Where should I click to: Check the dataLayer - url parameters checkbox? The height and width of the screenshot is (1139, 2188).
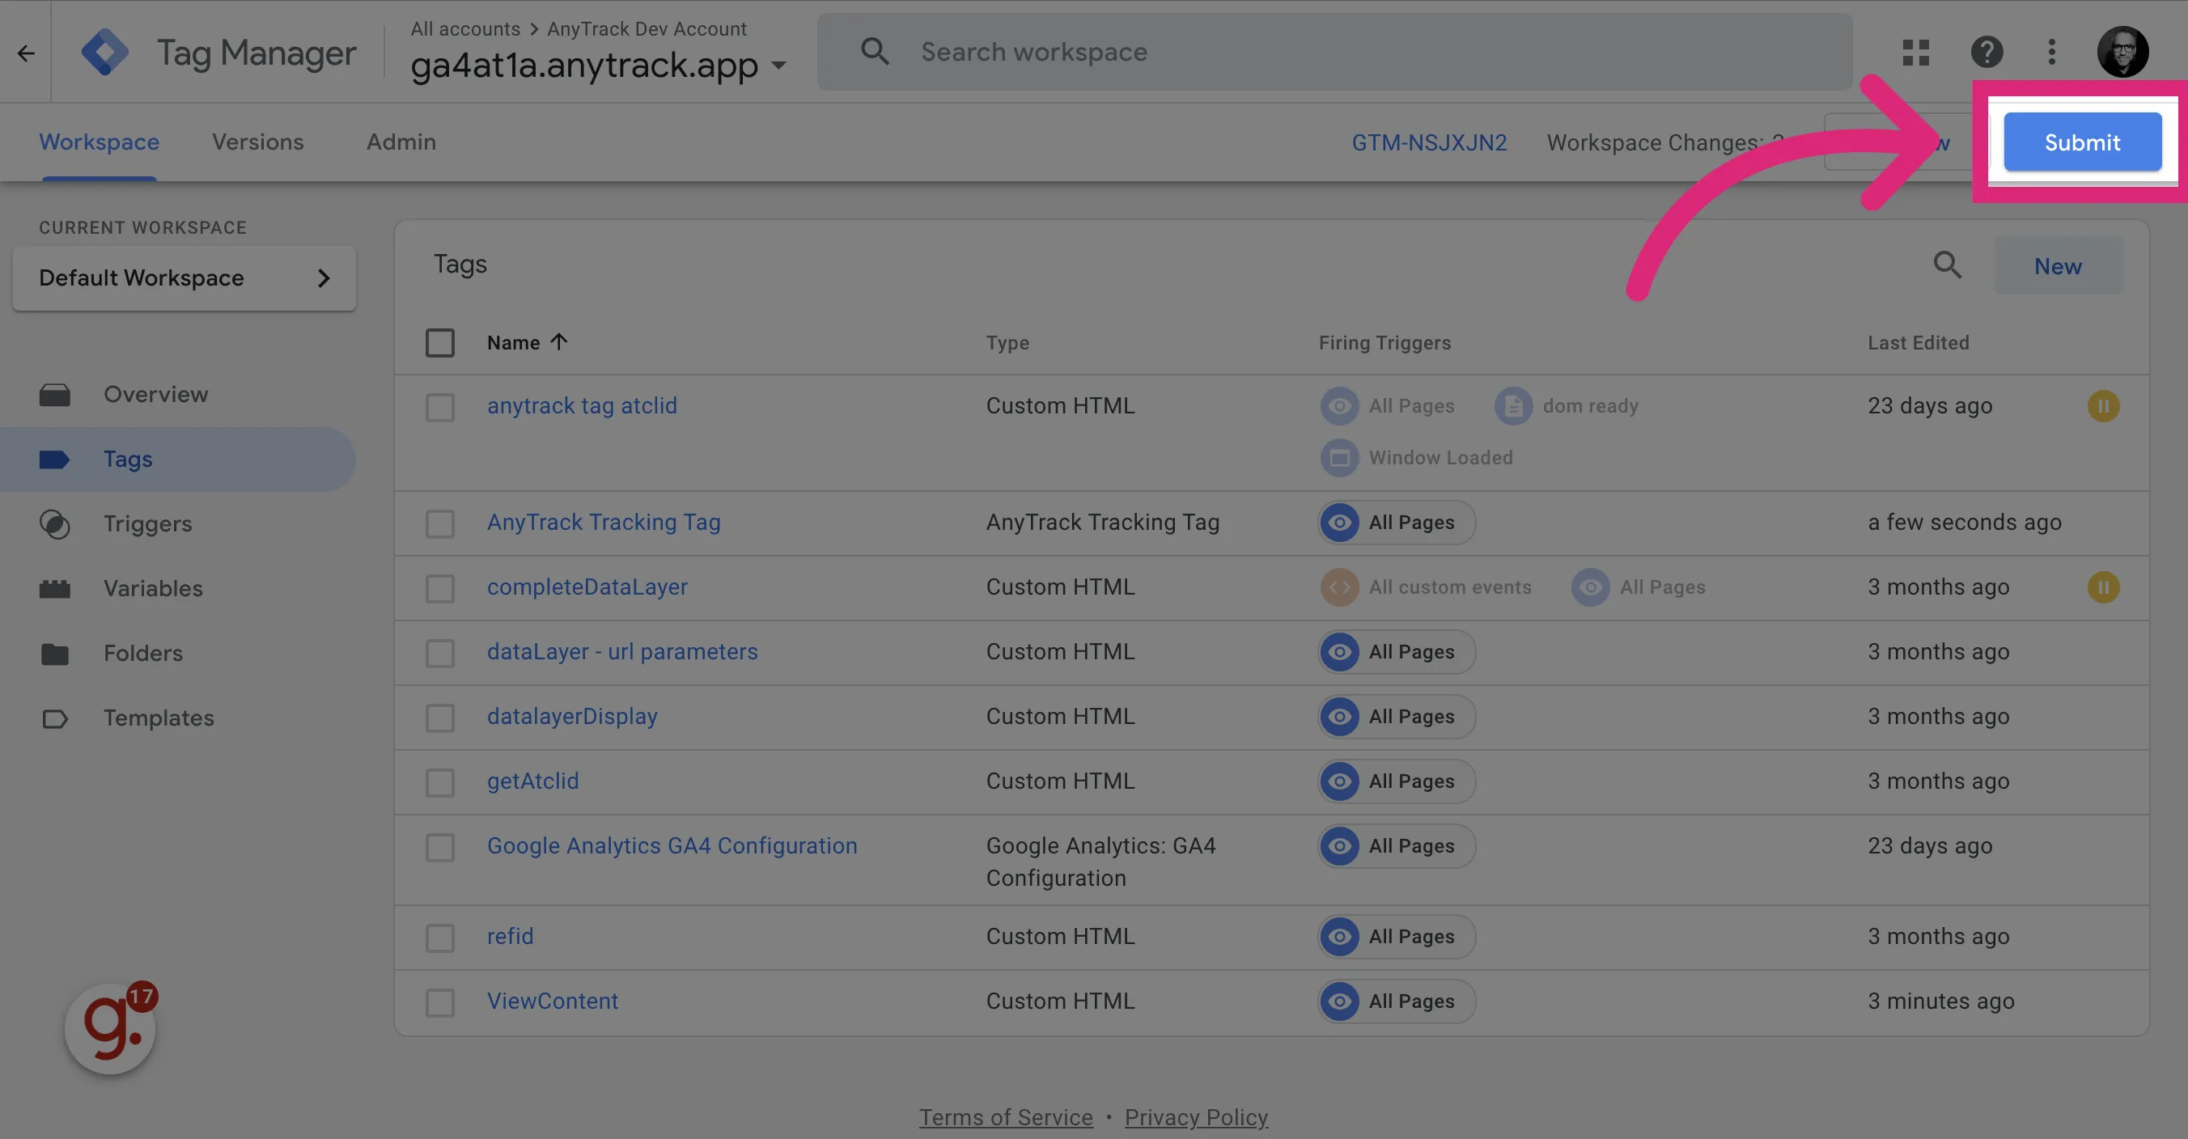440,653
